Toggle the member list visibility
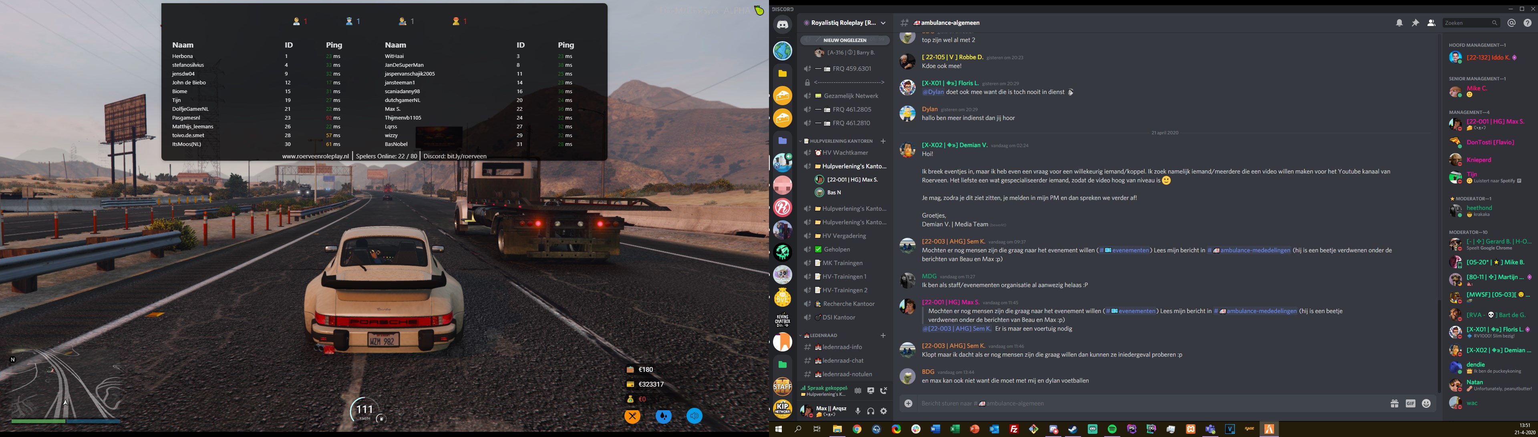 coord(1431,23)
